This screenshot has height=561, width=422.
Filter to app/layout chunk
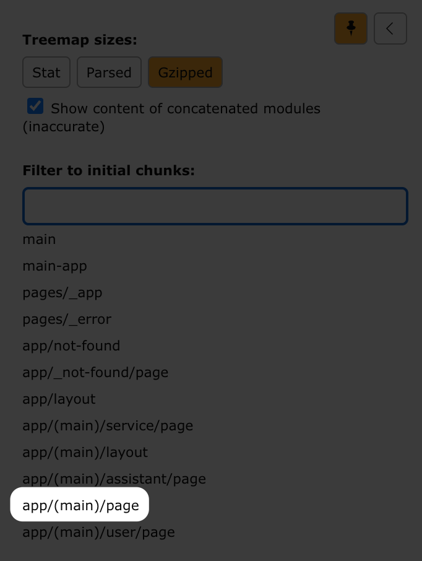[59, 399]
